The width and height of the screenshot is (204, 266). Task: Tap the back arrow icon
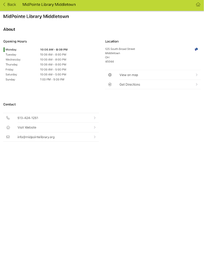[4, 5]
